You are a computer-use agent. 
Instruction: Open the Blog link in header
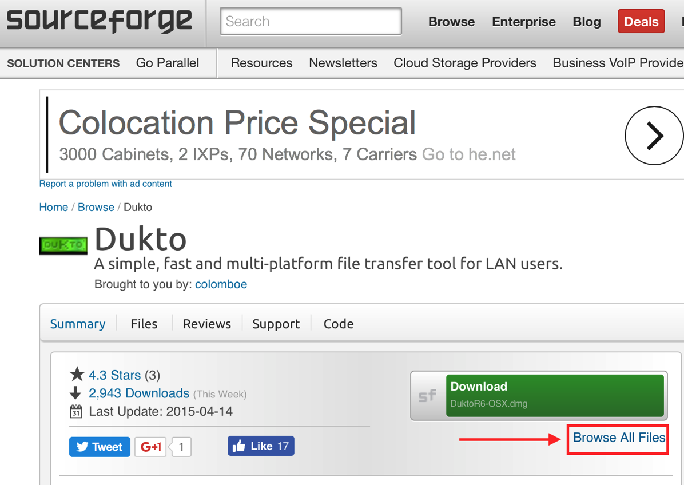[587, 22]
